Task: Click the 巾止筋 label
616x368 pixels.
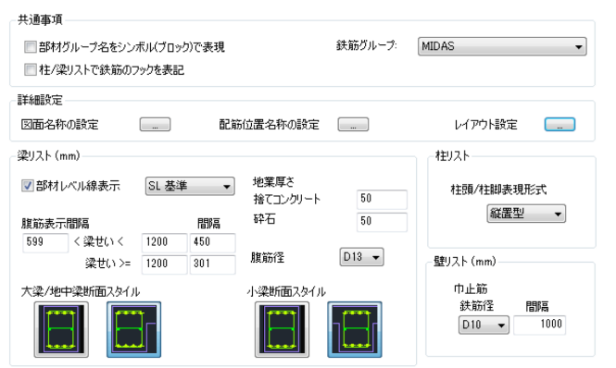Action: pyautogui.click(x=471, y=289)
